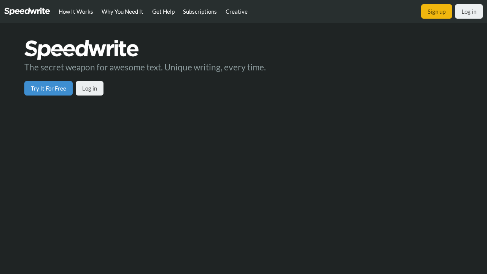
Task: Click the large Speedwrite wordmark heading
Action: click(x=81, y=49)
